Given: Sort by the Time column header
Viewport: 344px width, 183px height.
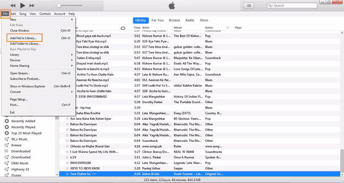Looking at the screenshot, I should [x=137, y=27].
